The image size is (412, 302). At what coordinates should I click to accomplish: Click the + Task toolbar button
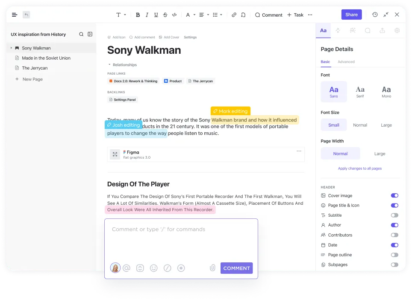coord(295,15)
